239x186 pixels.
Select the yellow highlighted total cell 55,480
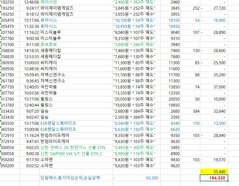coord(214,172)
